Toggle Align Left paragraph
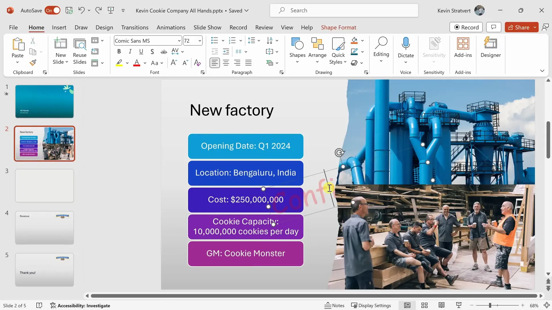This screenshot has height=310, width=552. 215,63
